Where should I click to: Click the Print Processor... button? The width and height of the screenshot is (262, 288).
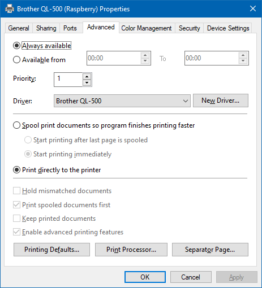[131, 250]
